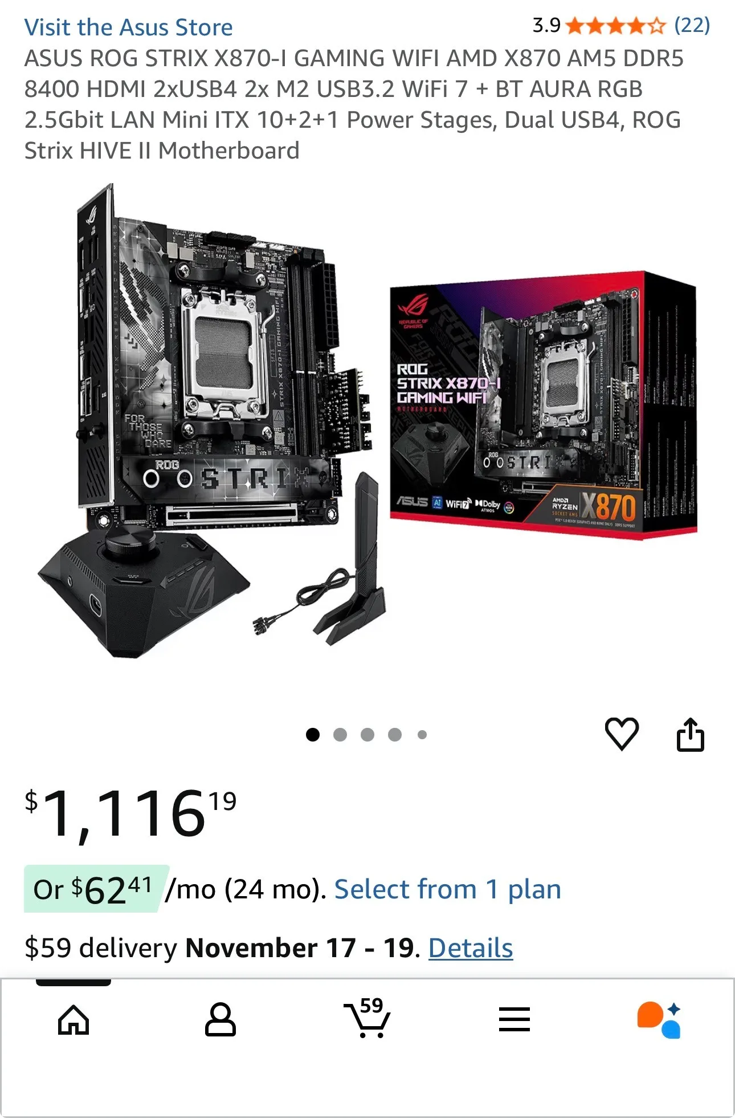This screenshot has width=735, height=1118.
Task: Select the fourth image carousel dot
Action: pos(395,735)
